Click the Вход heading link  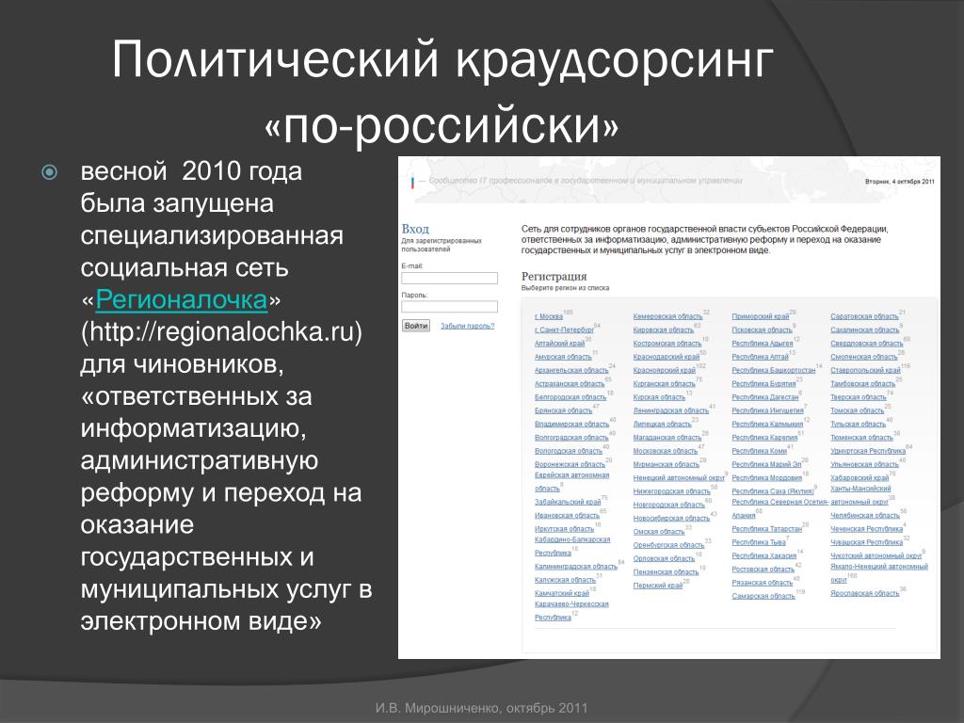click(x=415, y=229)
